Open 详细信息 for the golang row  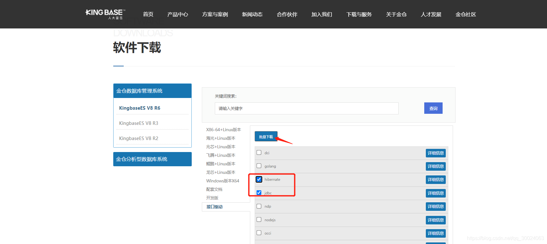click(436, 166)
